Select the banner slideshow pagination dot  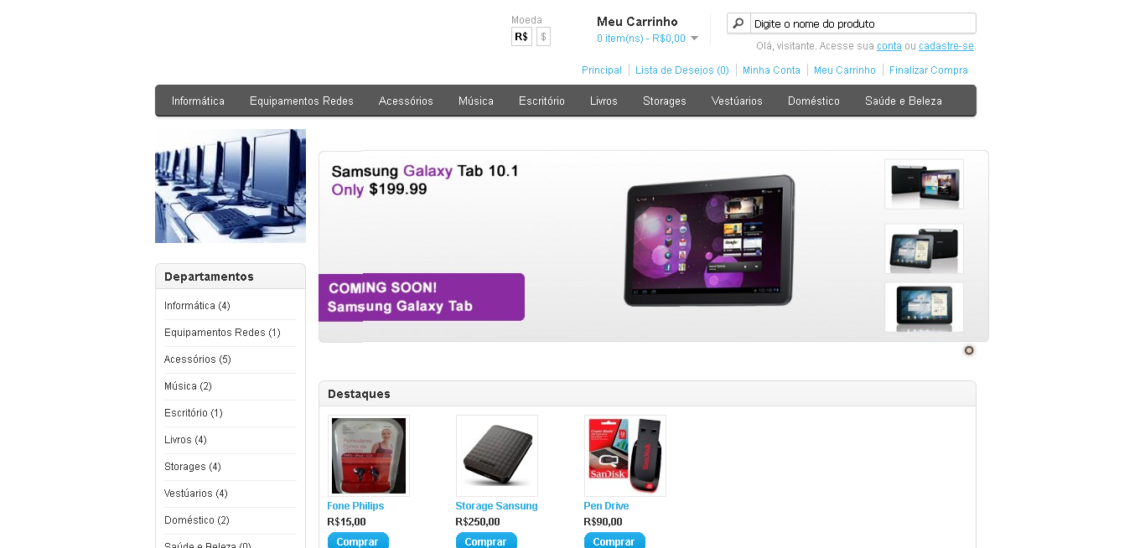tap(969, 350)
